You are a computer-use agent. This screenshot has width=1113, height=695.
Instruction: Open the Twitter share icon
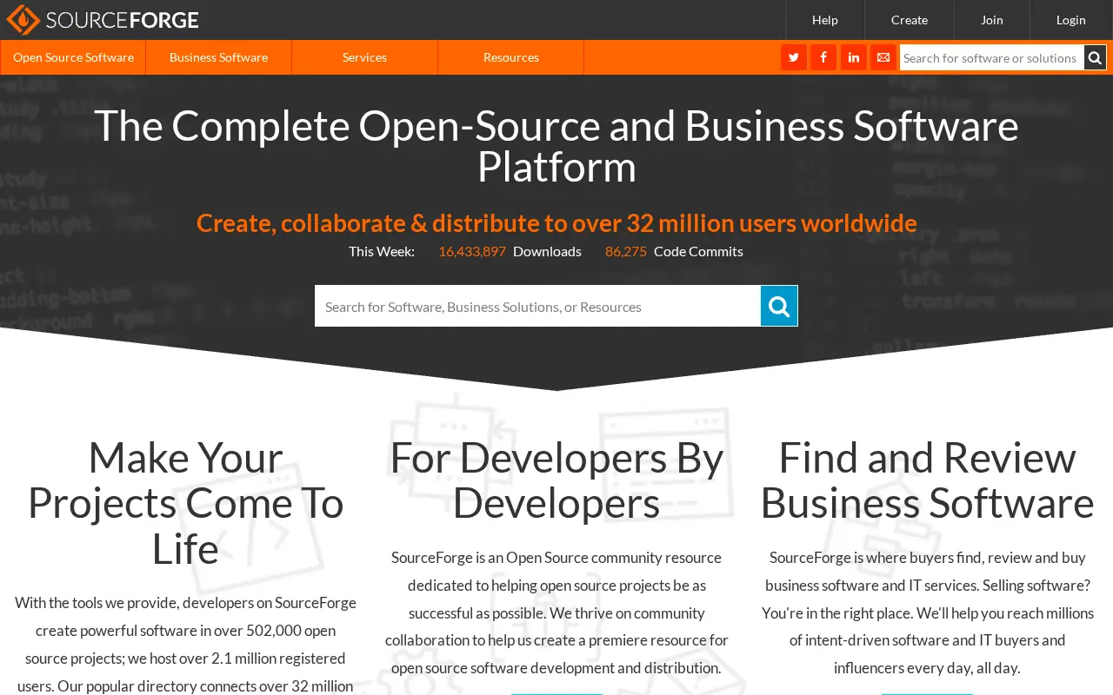point(793,57)
